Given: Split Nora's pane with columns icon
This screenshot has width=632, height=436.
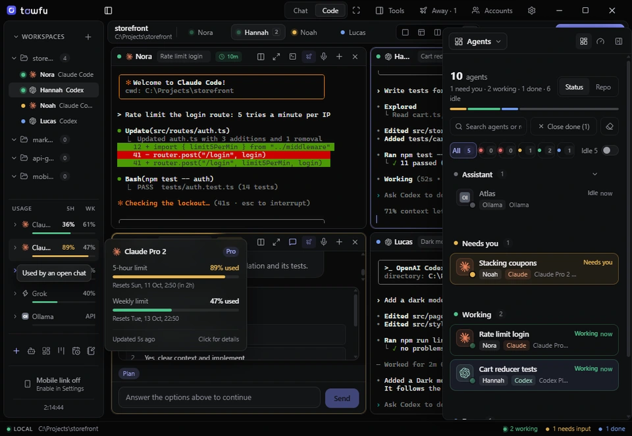Looking at the screenshot, I should [x=261, y=57].
